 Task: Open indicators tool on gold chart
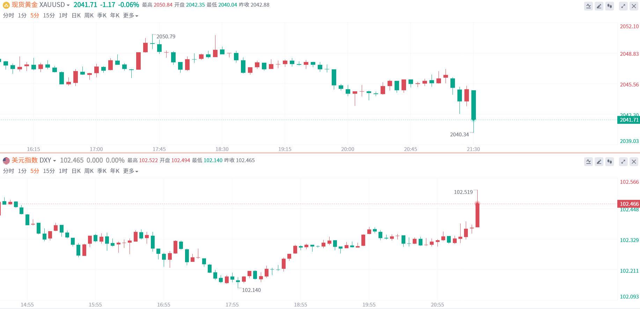[x=588, y=6]
